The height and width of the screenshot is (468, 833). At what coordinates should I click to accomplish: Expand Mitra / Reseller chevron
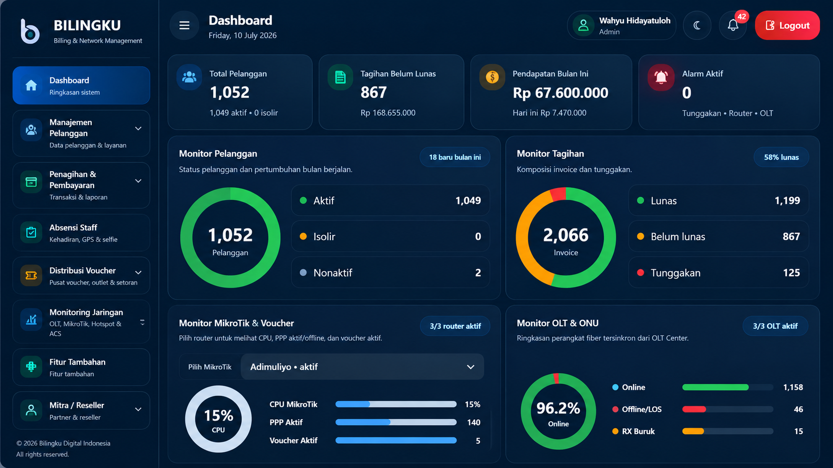(139, 409)
